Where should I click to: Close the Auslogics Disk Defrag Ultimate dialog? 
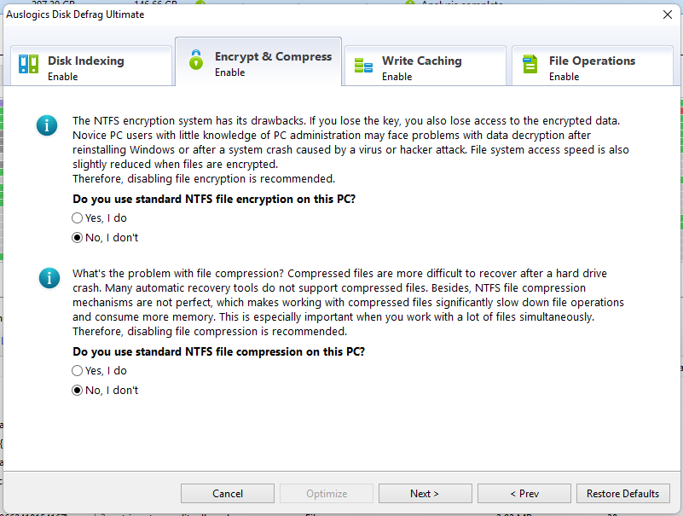click(x=667, y=14)
